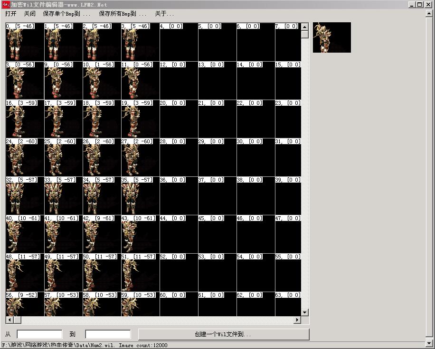The image size is (435, 349).
Task: Open the 打开 menu
Action: [10, 14]
